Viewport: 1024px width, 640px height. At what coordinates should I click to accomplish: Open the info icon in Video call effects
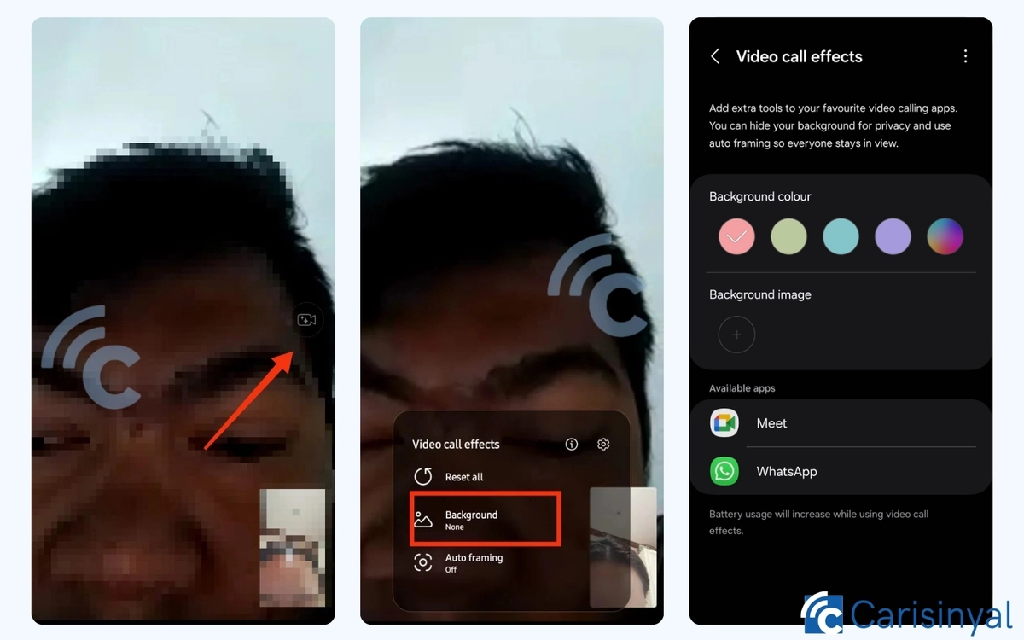click(x=572, y=444)
